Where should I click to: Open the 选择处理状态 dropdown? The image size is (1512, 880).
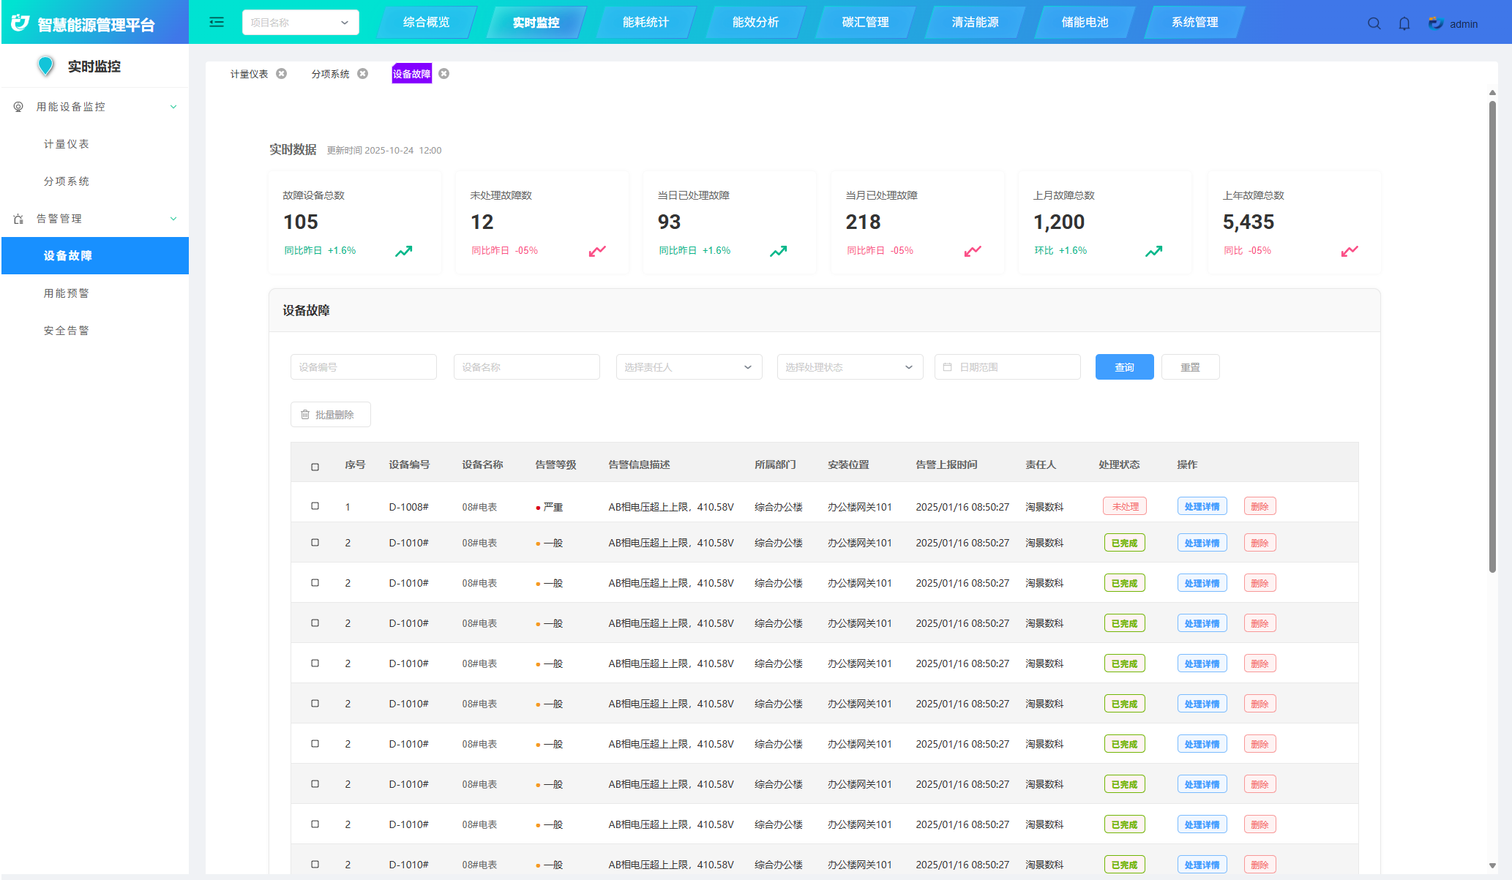coord(850,367)
